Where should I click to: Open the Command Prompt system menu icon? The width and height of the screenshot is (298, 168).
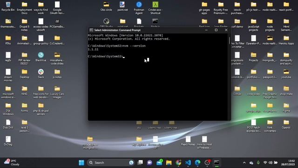91,30
